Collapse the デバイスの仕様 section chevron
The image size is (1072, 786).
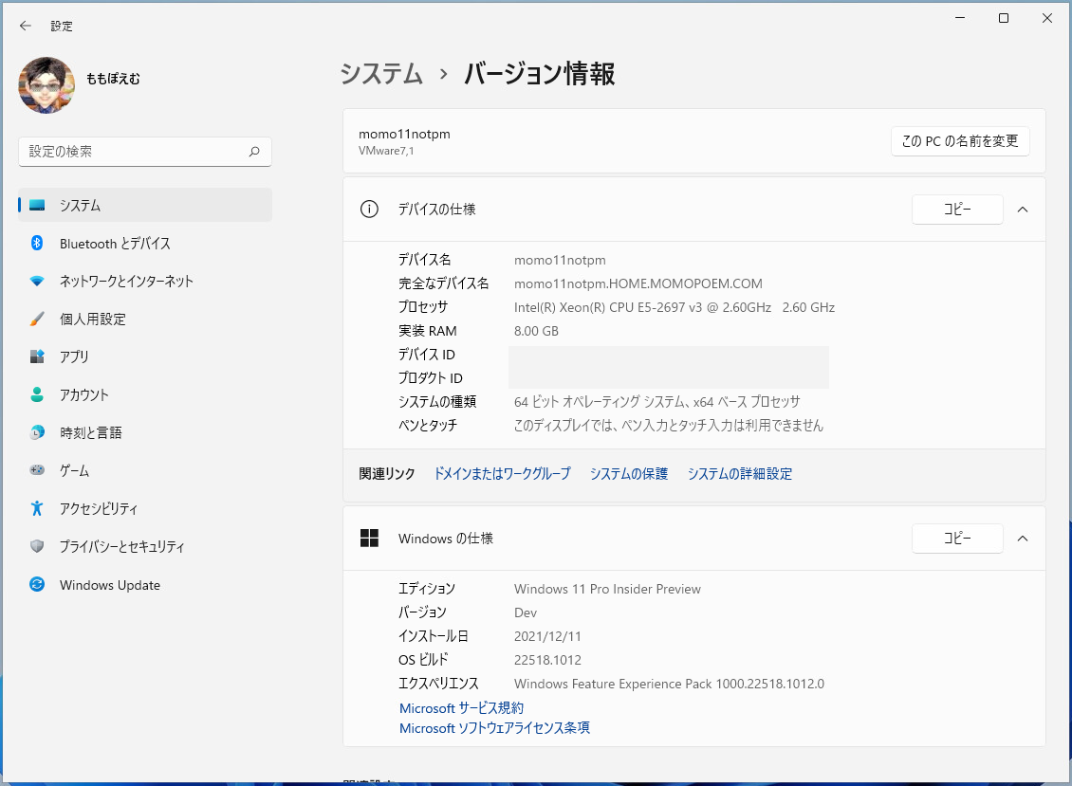click(x=1023, y=210)
